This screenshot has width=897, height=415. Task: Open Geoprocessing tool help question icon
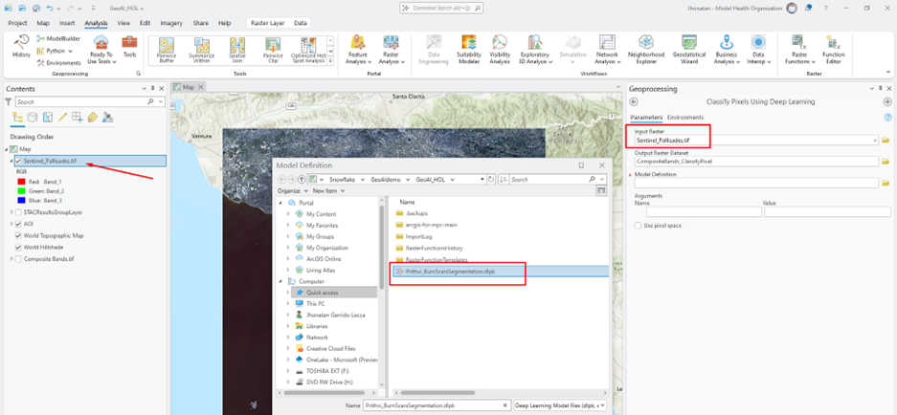coord(887,118)
